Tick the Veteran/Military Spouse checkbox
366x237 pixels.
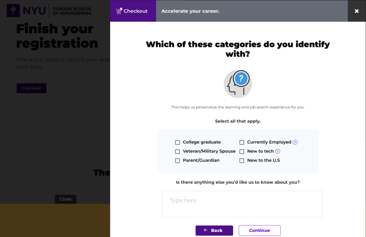(178, 152)
